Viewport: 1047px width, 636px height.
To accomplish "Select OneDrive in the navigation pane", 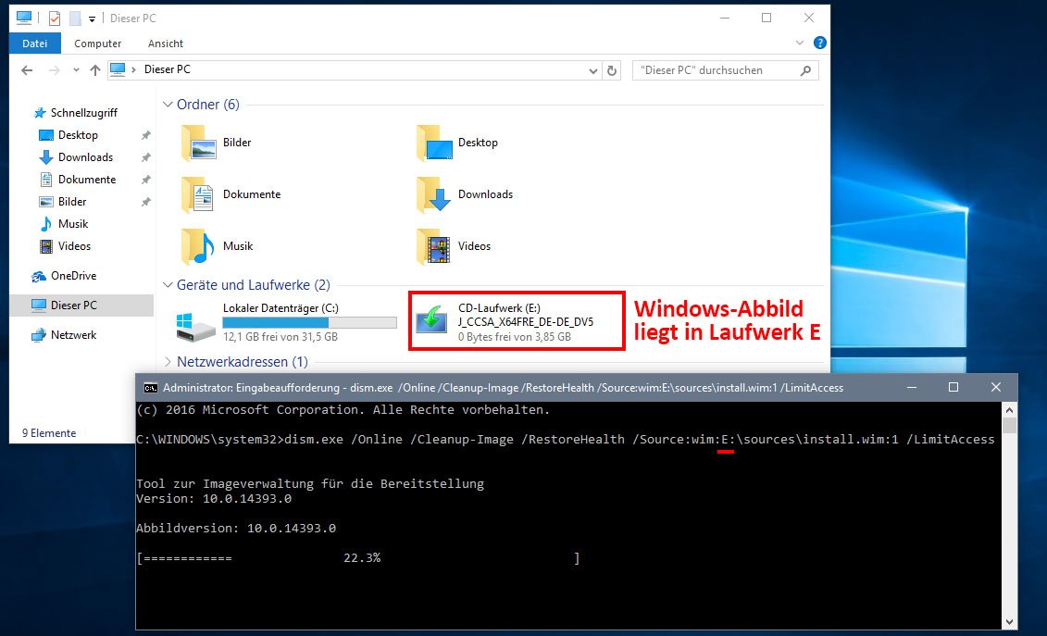I will click(72, 276).
